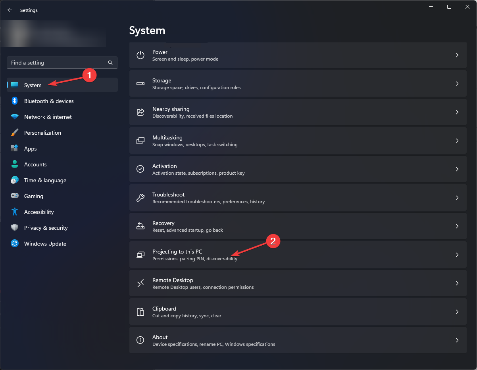Click "Snap windows, desktops, task switching" text
Viewport: 477px width, 370px height.
[x=195, y=145]
